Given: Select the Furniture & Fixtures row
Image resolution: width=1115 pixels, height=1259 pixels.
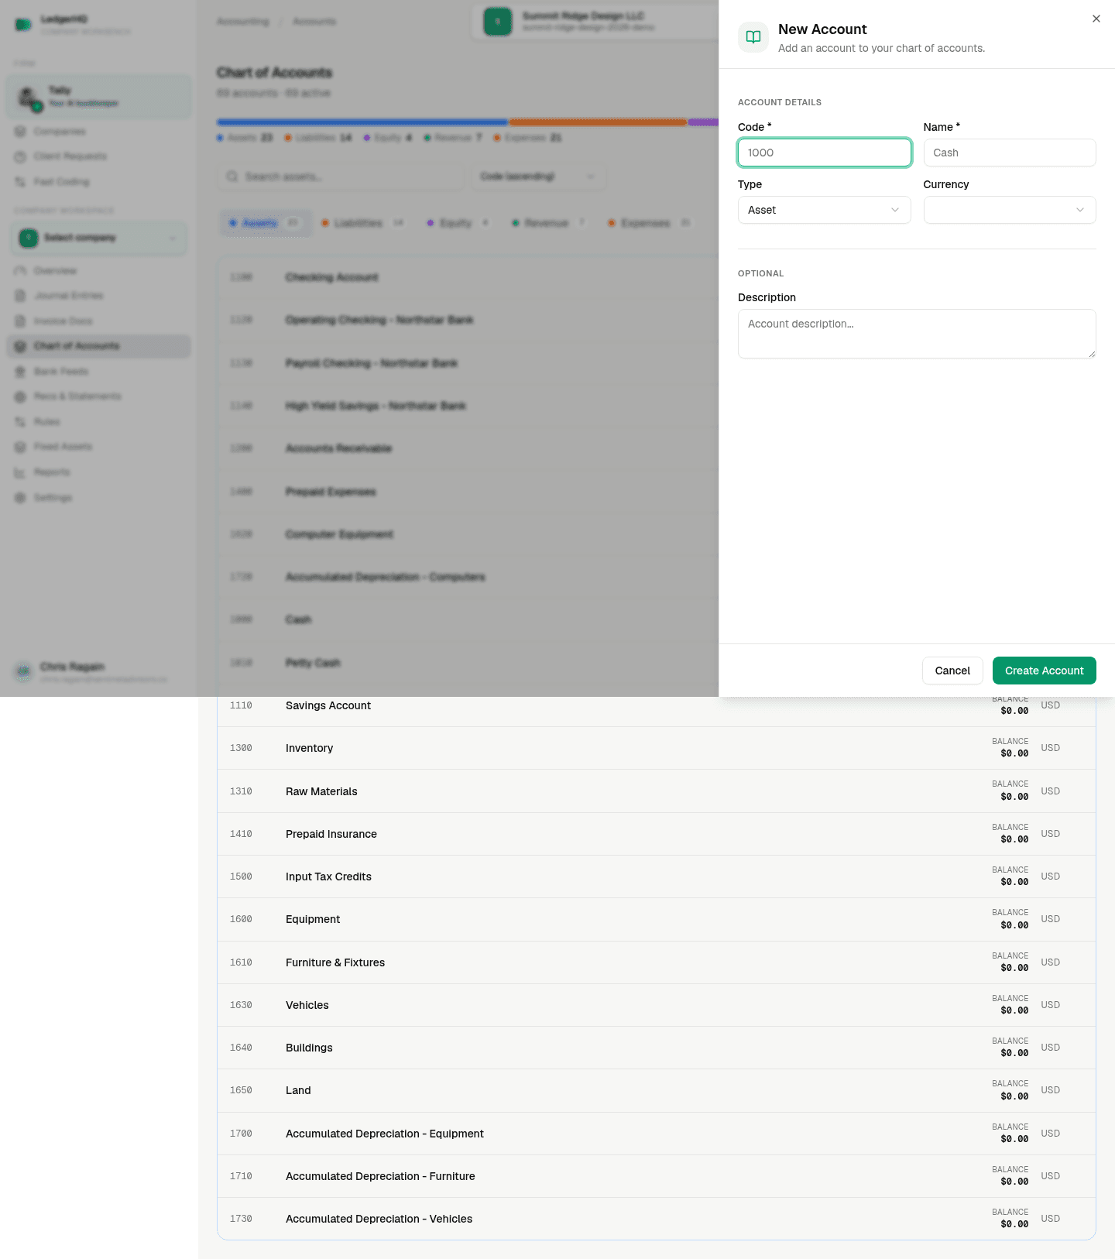Looking at the screenshot, I should point(657,962).
